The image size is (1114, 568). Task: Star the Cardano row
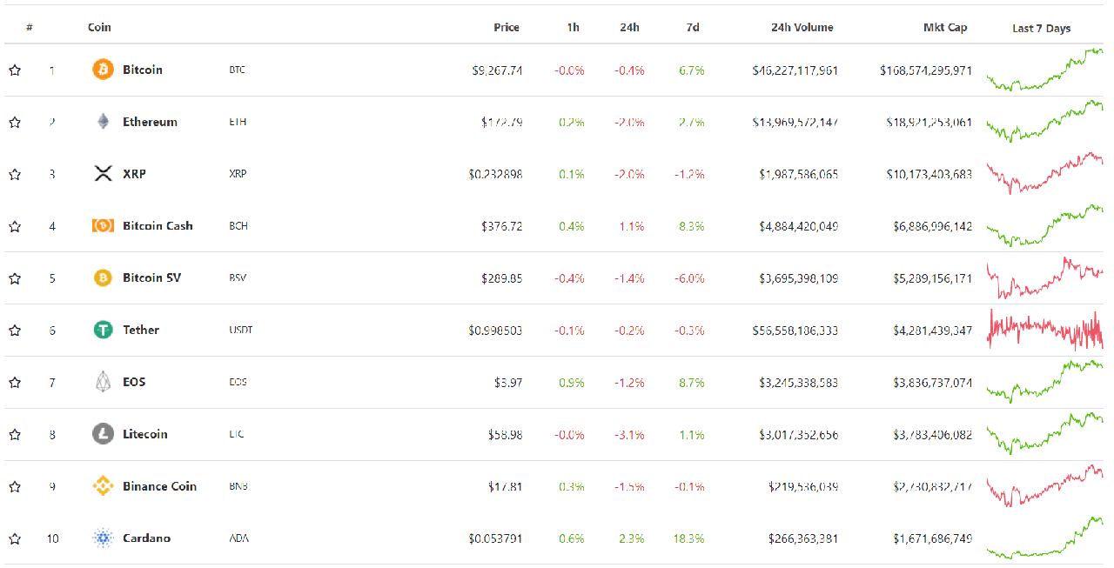tap(15, 539)
